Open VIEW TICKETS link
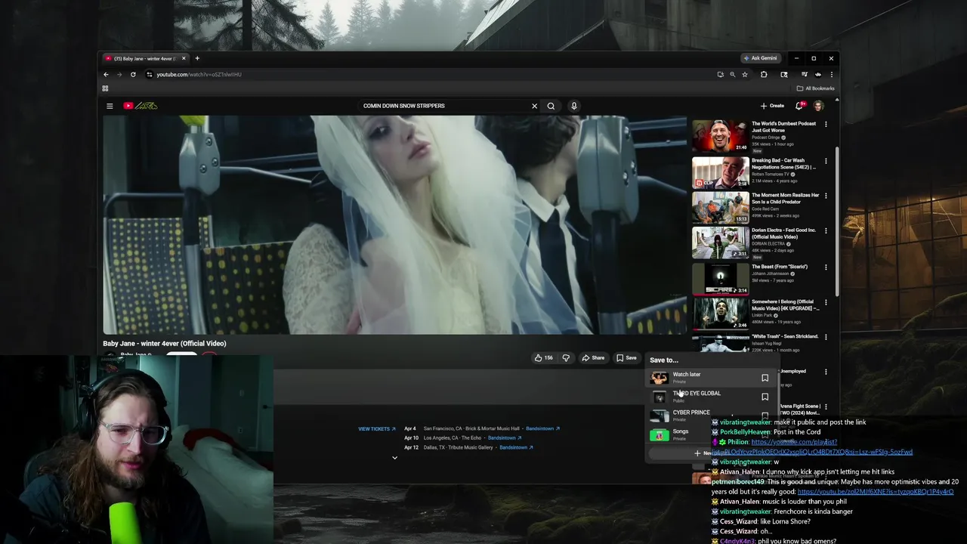This screenshot has height=544, width=967. tap(377, 429)
